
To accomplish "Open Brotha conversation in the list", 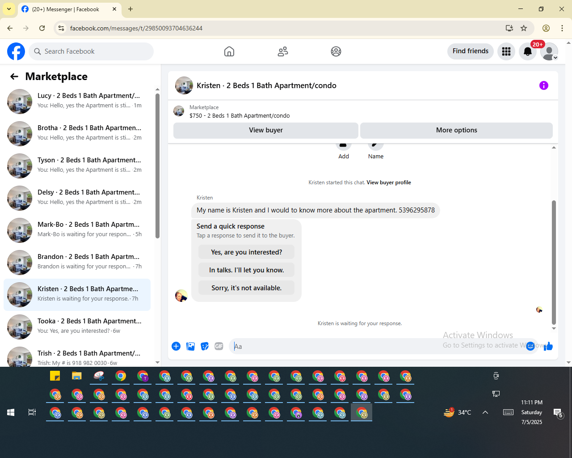I will click(x=77, y=134).
